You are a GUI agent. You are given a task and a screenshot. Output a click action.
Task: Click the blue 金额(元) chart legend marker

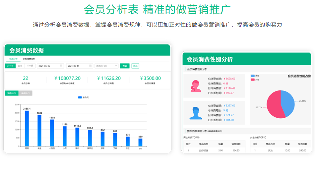pyautogui.click(x=80, y=97)
